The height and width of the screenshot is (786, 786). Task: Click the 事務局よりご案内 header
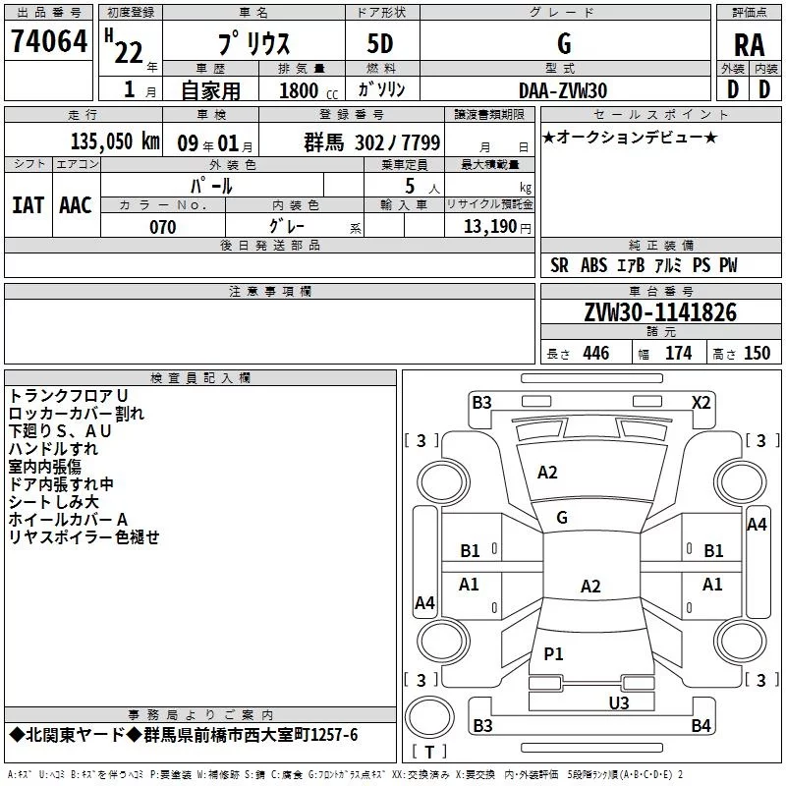coord(200,715)
